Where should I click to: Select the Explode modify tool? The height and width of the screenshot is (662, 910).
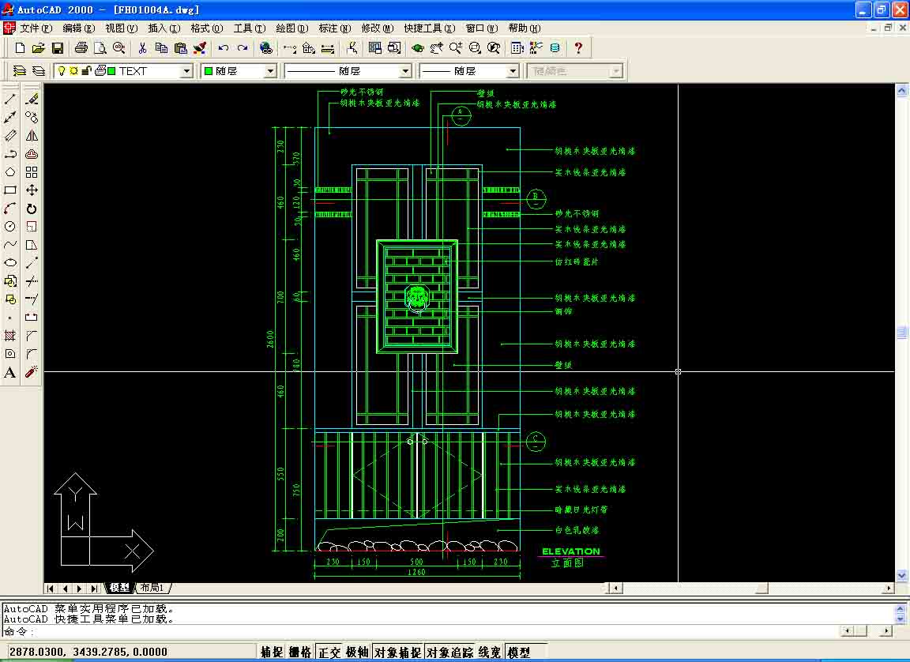tap(32, 373)
